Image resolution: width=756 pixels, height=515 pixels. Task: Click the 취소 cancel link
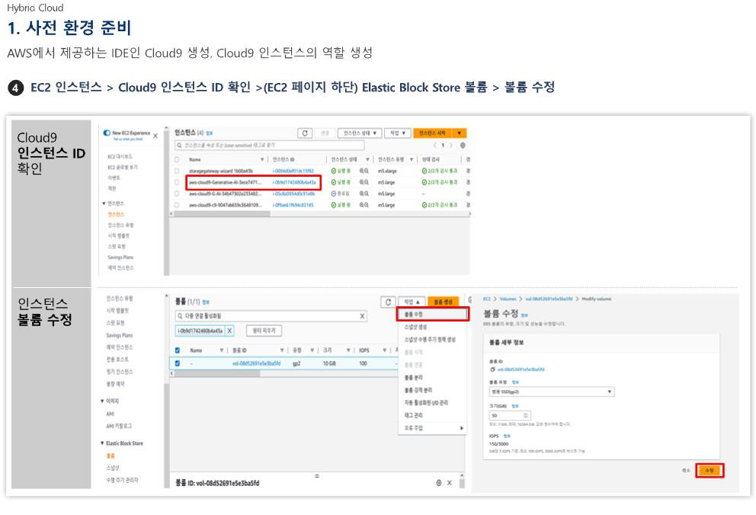(x=686, y=470)
